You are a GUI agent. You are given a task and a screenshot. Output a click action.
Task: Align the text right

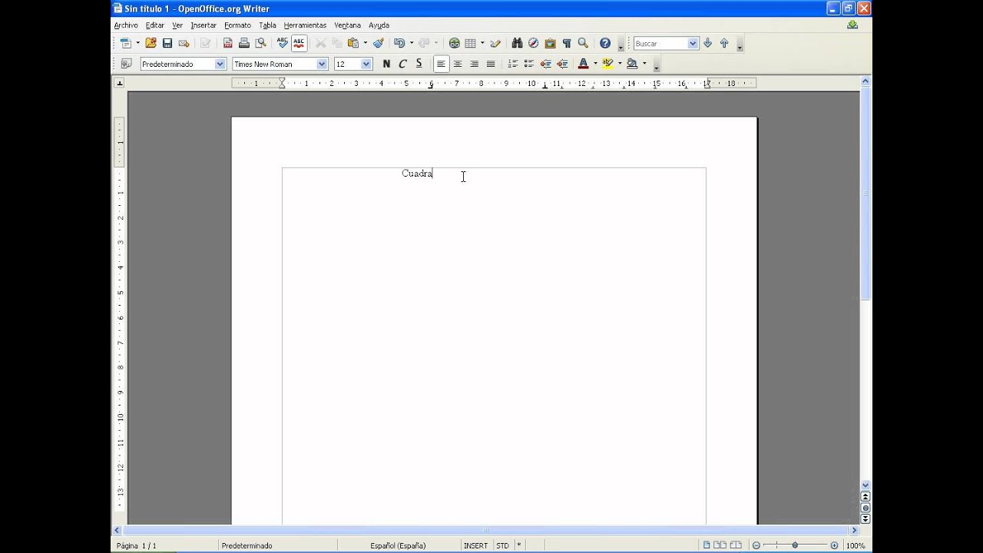coord(475,64)
